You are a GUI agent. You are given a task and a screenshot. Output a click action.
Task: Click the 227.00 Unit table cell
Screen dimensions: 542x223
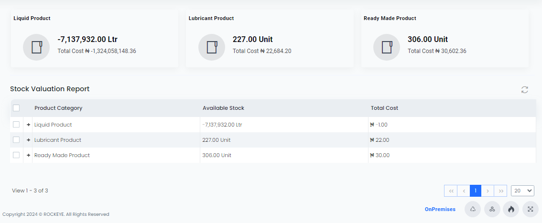click(284, 140)
